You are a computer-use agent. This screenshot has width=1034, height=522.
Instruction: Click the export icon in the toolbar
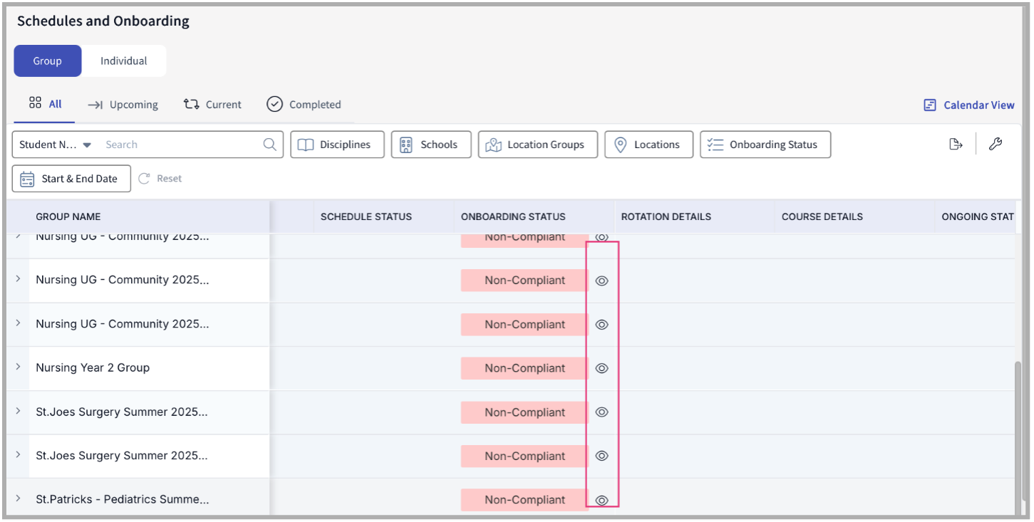click(x=956, y=145)
